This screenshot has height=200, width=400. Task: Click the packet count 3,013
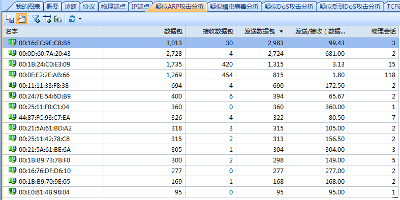click(x=174, y=43)
